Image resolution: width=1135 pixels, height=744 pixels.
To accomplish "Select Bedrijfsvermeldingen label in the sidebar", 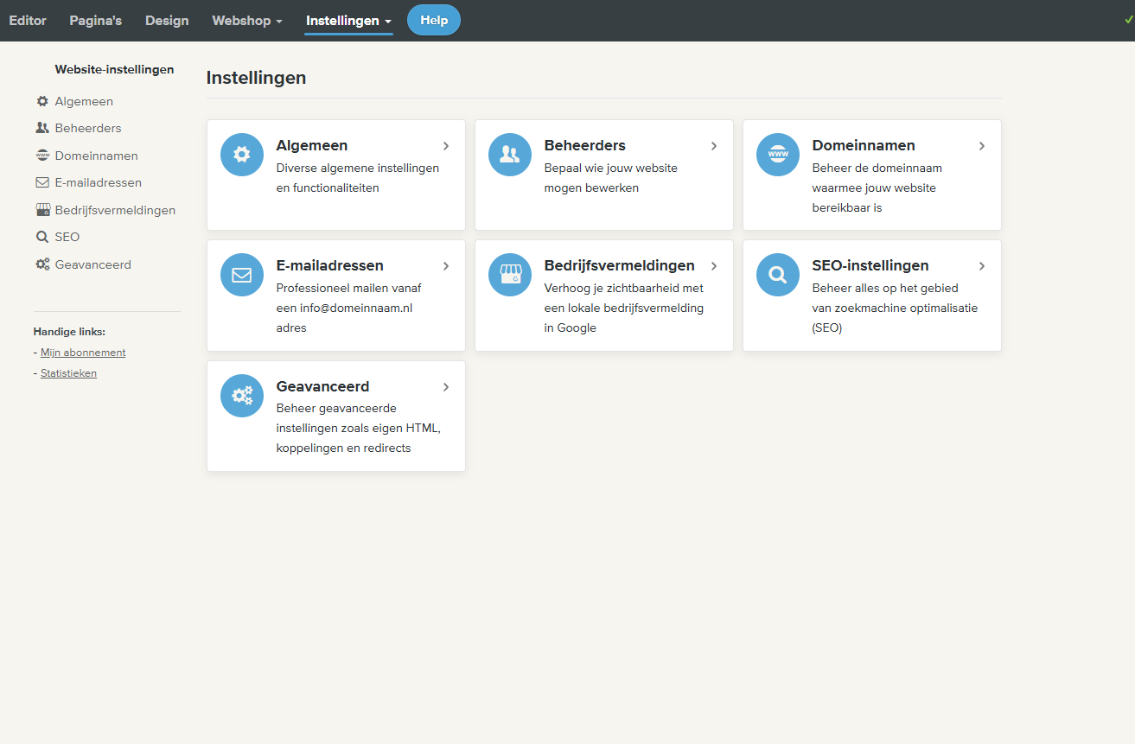I will (115, 210).
